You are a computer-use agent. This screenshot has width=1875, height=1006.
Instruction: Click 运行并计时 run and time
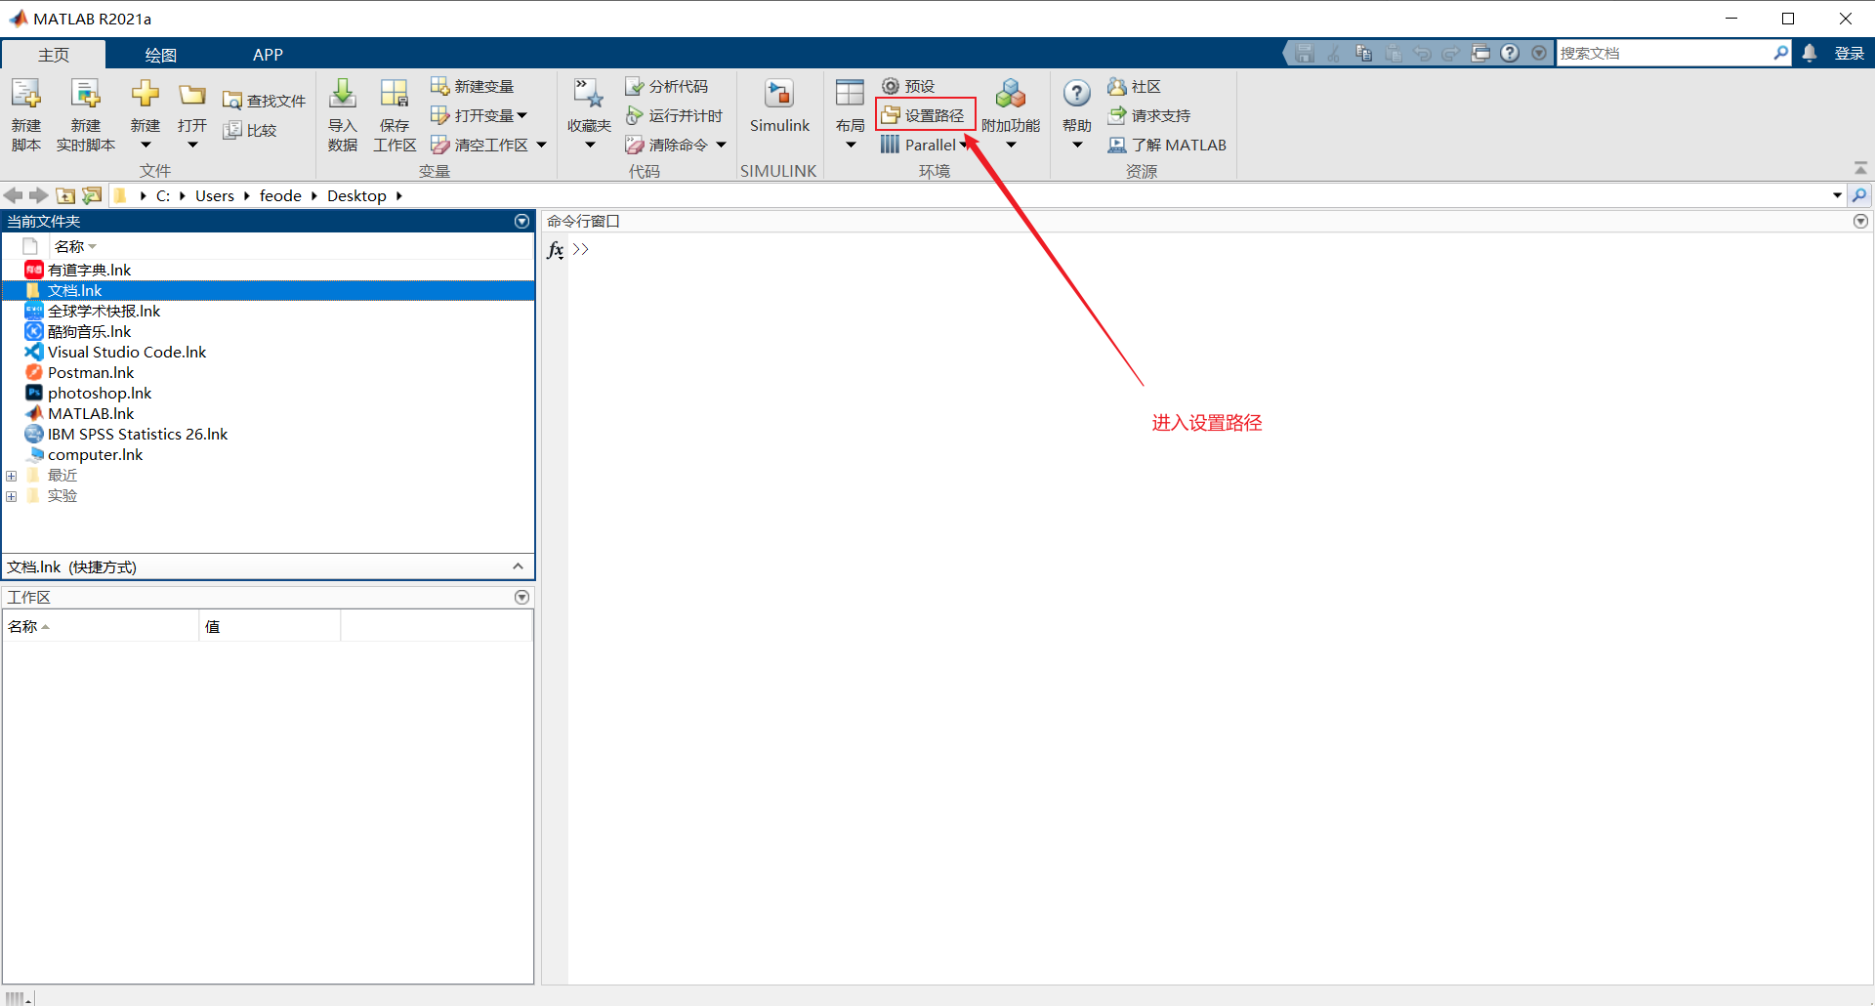tap(674, 116)
